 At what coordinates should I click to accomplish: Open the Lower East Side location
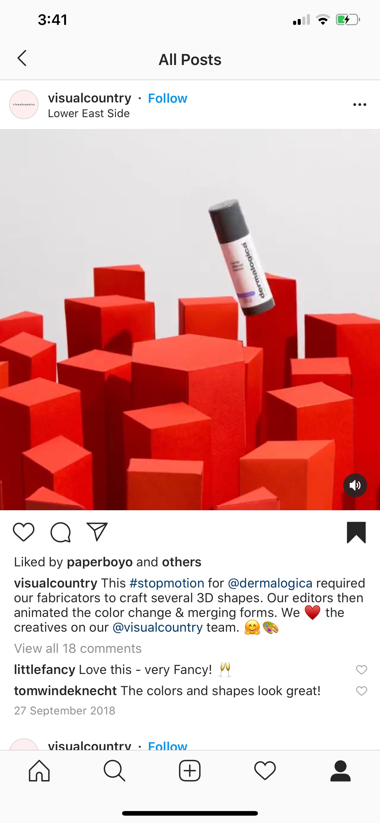click(x=89, y=113)
